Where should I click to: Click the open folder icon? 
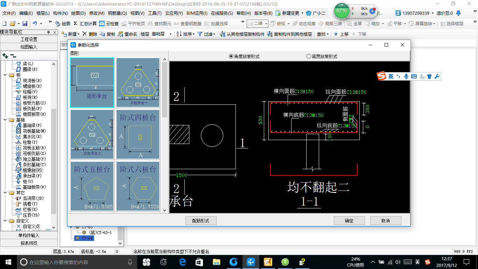(13, 23)
